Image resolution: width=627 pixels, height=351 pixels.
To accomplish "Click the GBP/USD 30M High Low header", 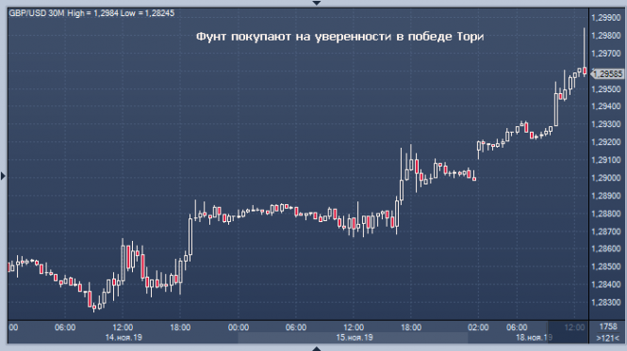I will click(91, 13).
